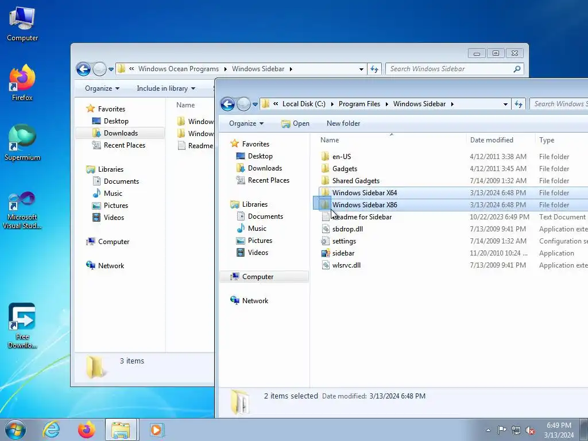588x441 pixels.
Task: Select the Gadgets folder
Action: 345,169
